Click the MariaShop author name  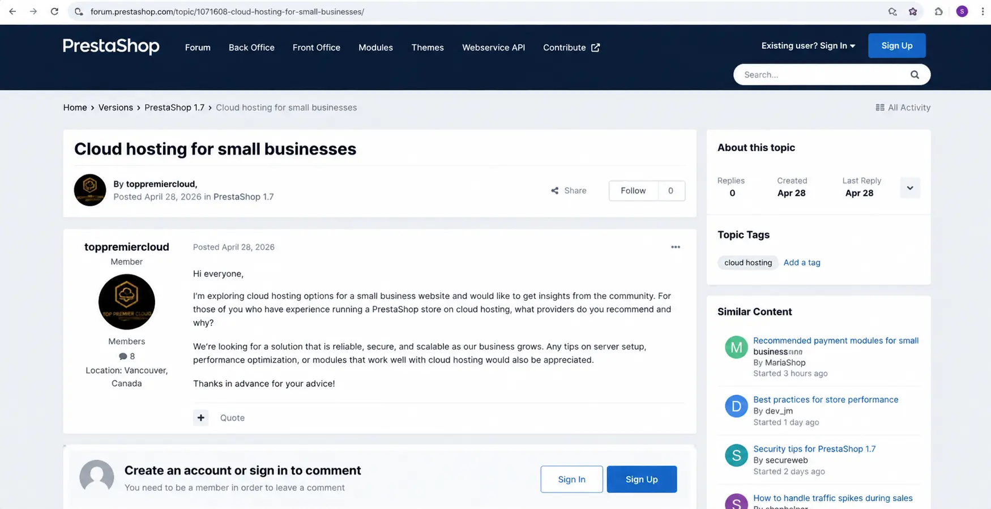[x=785, y=363]
